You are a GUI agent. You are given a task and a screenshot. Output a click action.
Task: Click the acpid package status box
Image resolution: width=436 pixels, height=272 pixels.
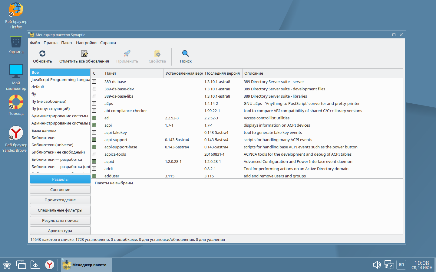tap(94, 161)
